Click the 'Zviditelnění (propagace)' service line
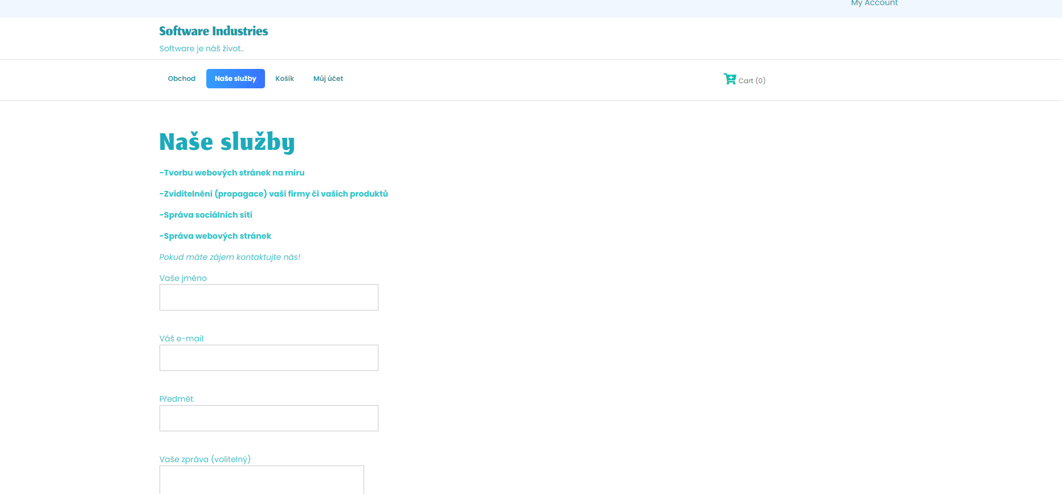 tap(274, 194)
